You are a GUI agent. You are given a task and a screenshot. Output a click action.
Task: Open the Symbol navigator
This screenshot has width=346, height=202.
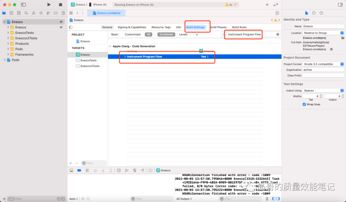(19, 13)
